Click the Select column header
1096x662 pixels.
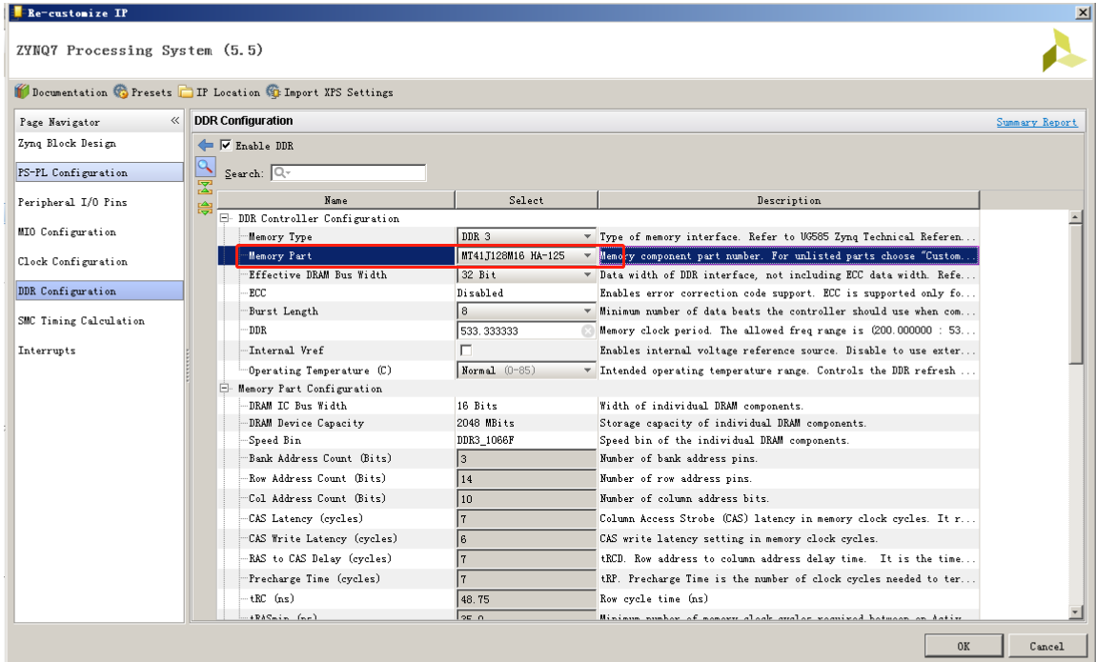[x=526, y=200]
